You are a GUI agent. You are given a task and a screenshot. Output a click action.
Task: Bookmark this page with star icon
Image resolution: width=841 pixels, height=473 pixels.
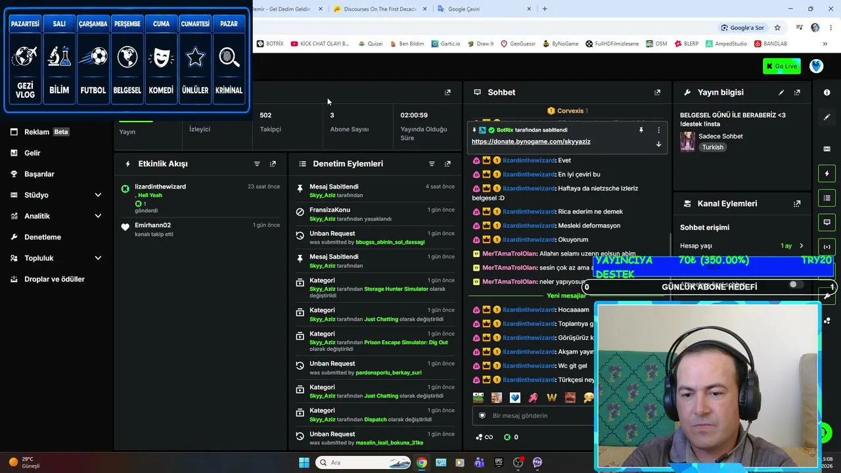777,28
